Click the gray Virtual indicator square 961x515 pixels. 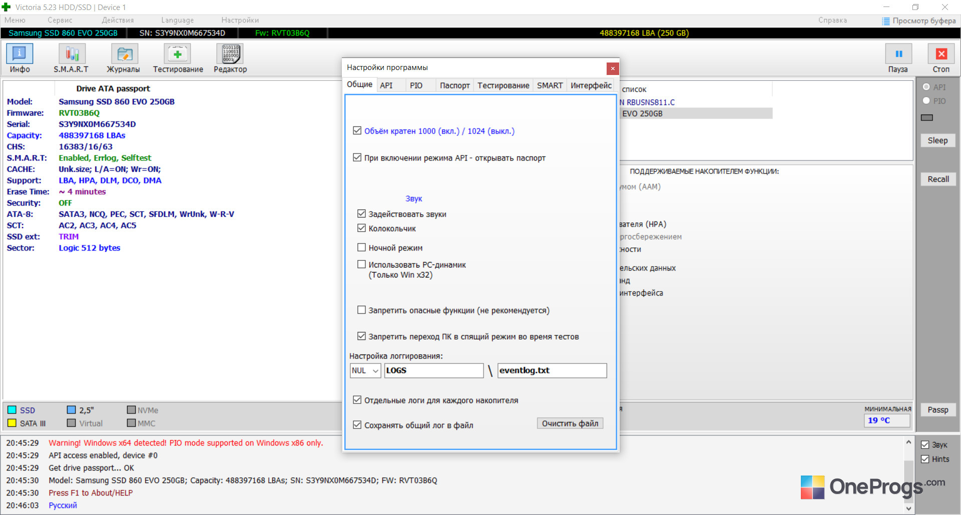coord(71,423)
